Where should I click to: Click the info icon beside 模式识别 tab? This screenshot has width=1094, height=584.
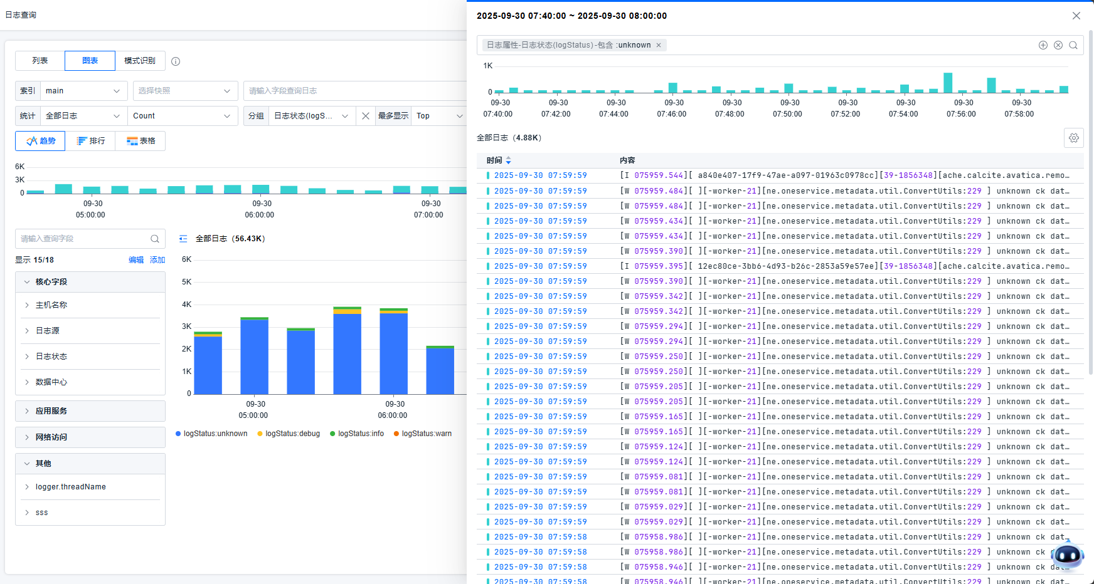pos(176,61)
